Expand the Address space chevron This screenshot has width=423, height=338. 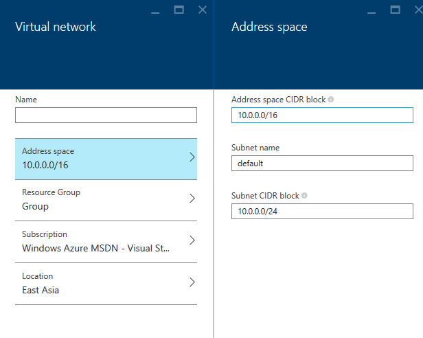pos(192,157)
